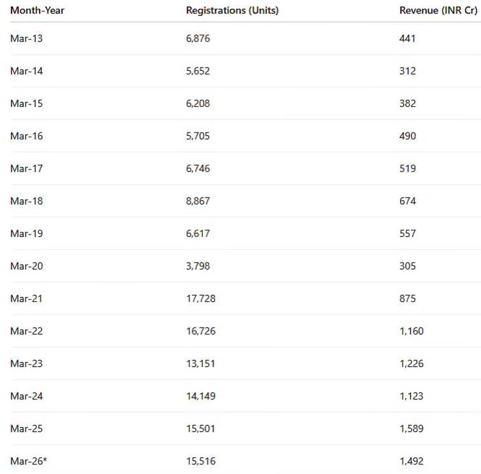The width and height of the screenshot is (481, 474).
Task: Click revenue value 1,160 for Mar-22
Action: pos(411,331)
